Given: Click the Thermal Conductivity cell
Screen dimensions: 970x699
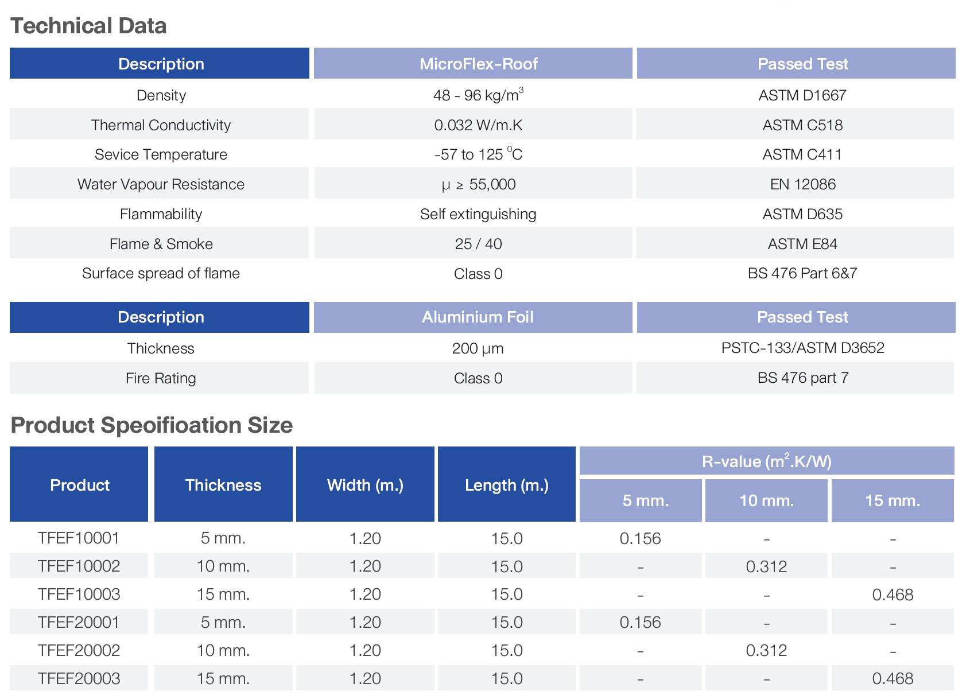Looking at the screenshot, I should [x=161, y=125].
